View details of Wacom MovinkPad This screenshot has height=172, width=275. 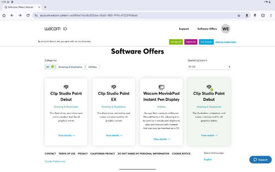point(162,139)
